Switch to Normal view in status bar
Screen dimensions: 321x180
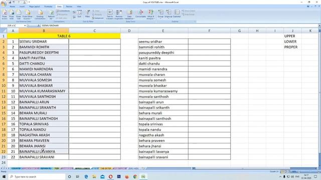coord(282,171)
